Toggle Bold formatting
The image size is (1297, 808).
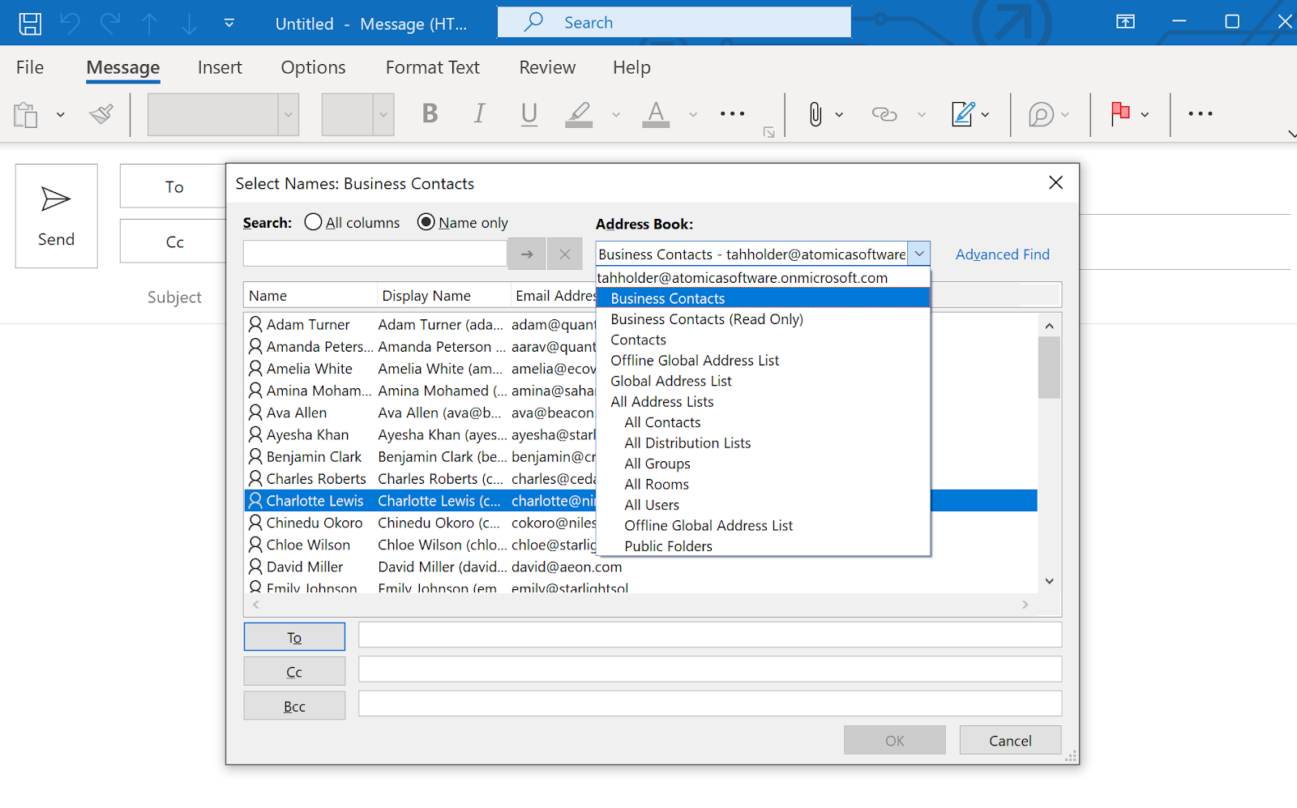pos(430,114)
